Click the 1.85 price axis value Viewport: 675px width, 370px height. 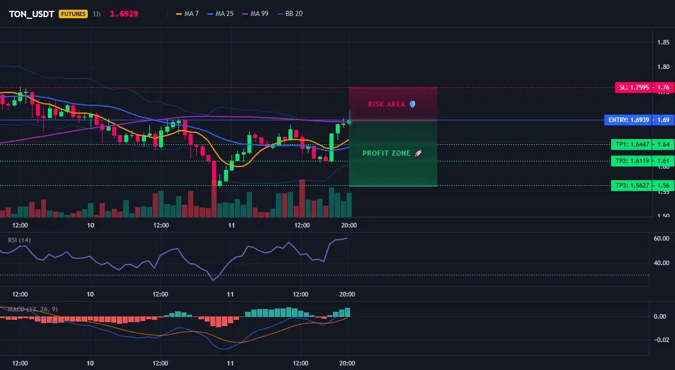click(664, 42)
